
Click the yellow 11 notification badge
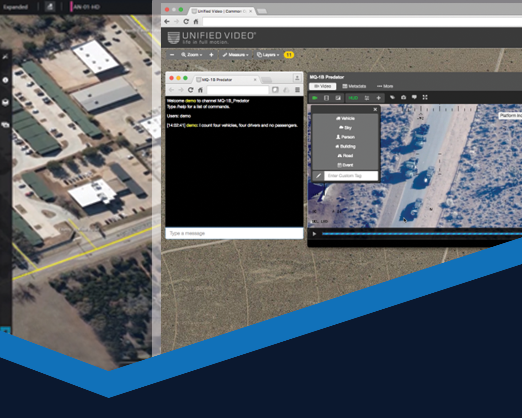pyautogui.click(x=289, y=55)
